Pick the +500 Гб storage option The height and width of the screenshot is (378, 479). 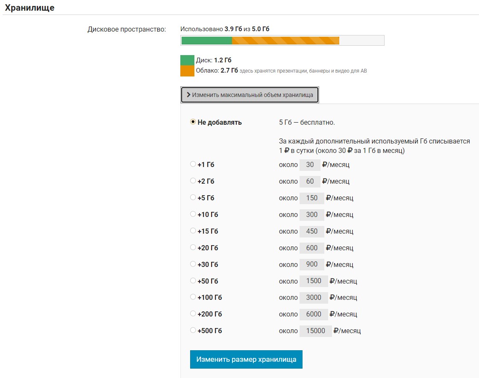(193, 330)
